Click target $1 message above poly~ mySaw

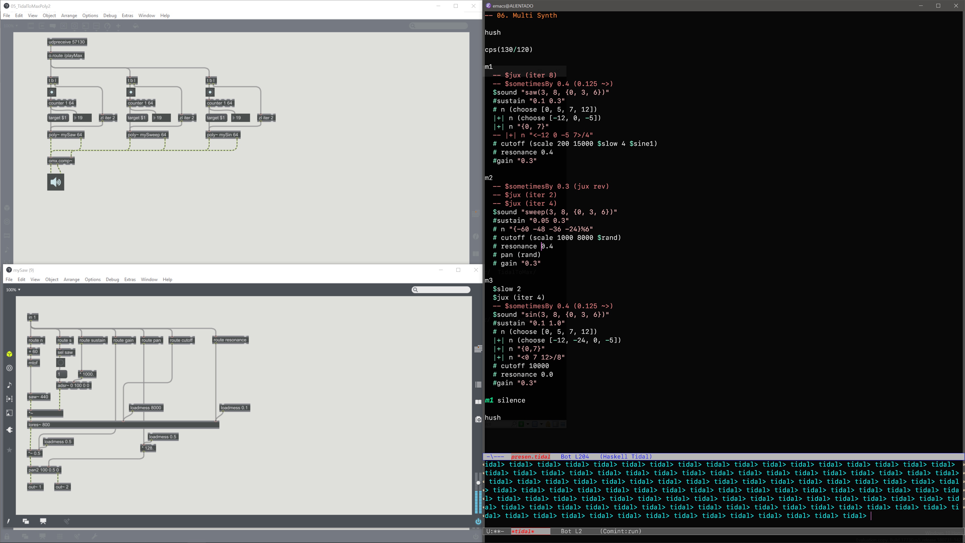point(58,118)
